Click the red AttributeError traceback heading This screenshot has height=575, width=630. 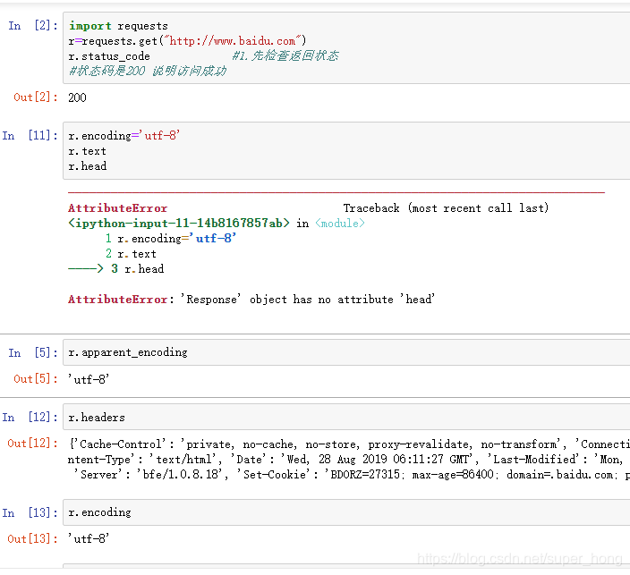tap(117, 208)
